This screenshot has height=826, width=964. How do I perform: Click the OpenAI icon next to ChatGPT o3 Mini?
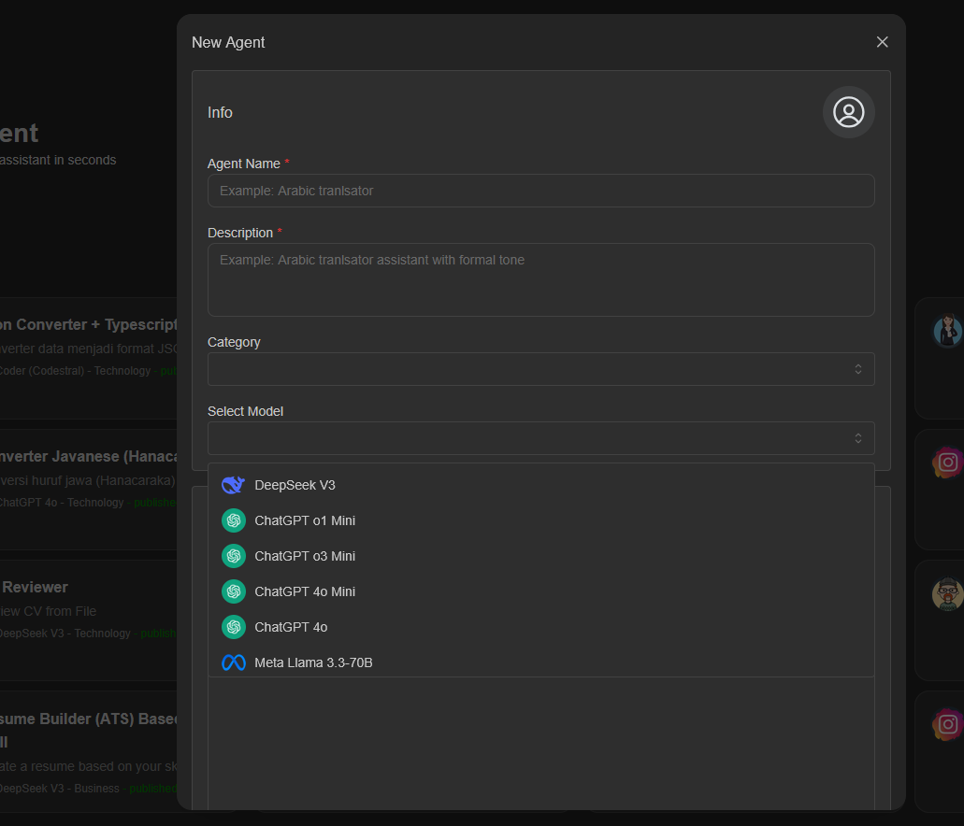[233, 555]
